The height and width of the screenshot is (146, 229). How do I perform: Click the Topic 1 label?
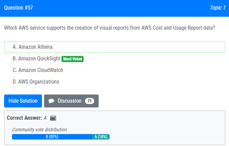pyautogui.click(x=218, y=8)
